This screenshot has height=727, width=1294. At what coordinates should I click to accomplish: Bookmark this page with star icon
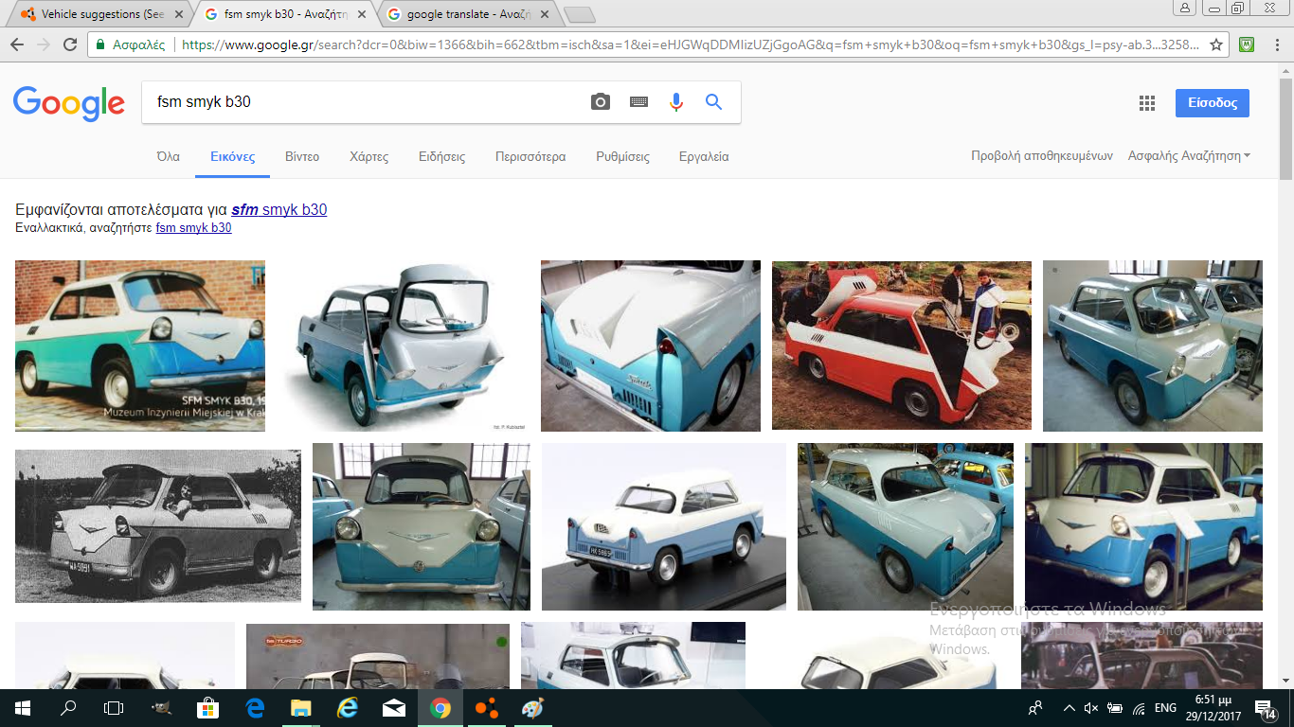click(1217, 44)
